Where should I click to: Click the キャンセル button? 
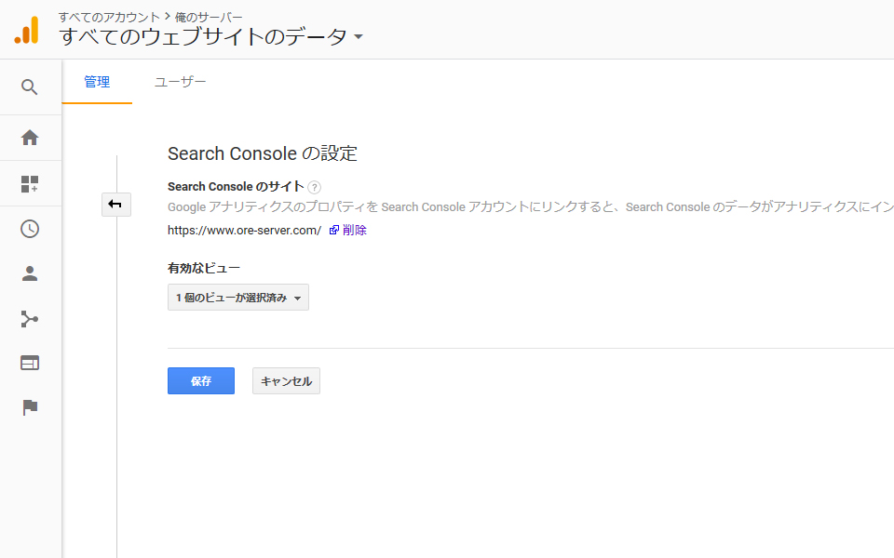[x=286, y=381]
